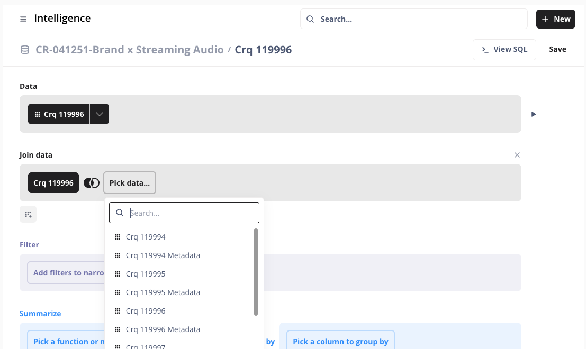Choose Crq 119995 in the data picker
586x349 pixels.
pyautogui.click(x=146, y=274)
